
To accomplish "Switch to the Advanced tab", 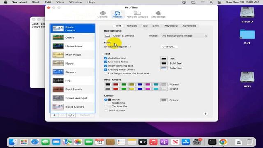I will click(189, 26).
